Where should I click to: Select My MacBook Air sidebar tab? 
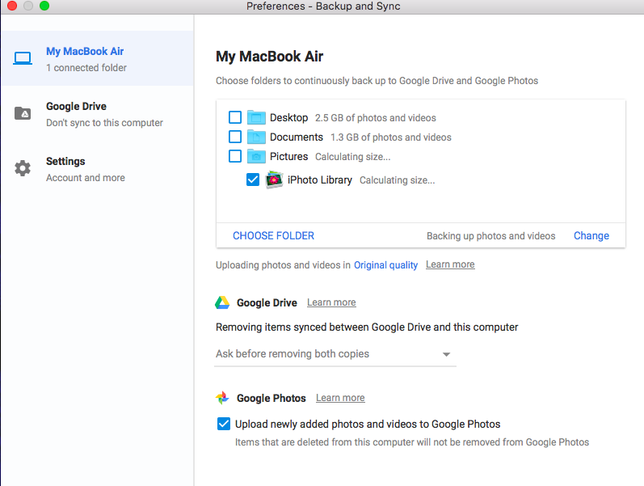coord(97,58)
